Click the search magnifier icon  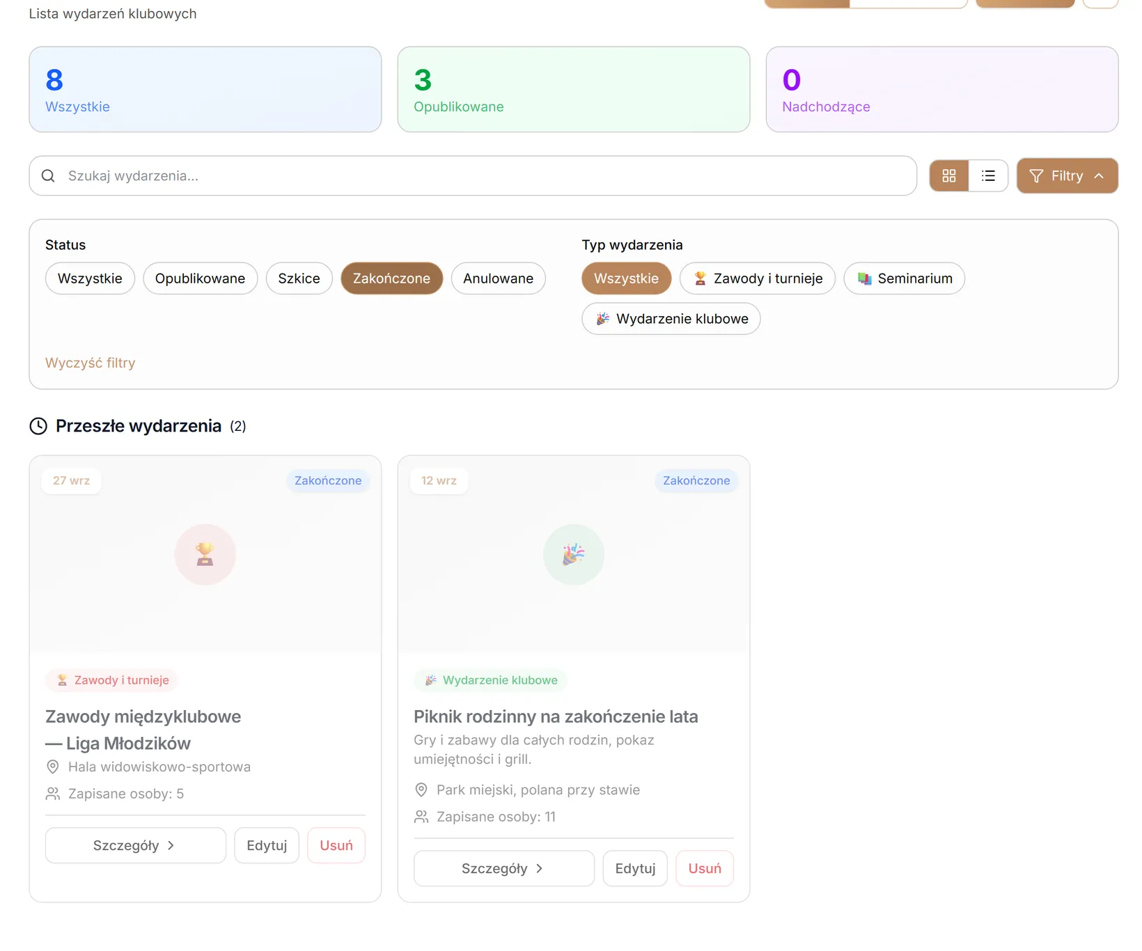click(48, 176)
